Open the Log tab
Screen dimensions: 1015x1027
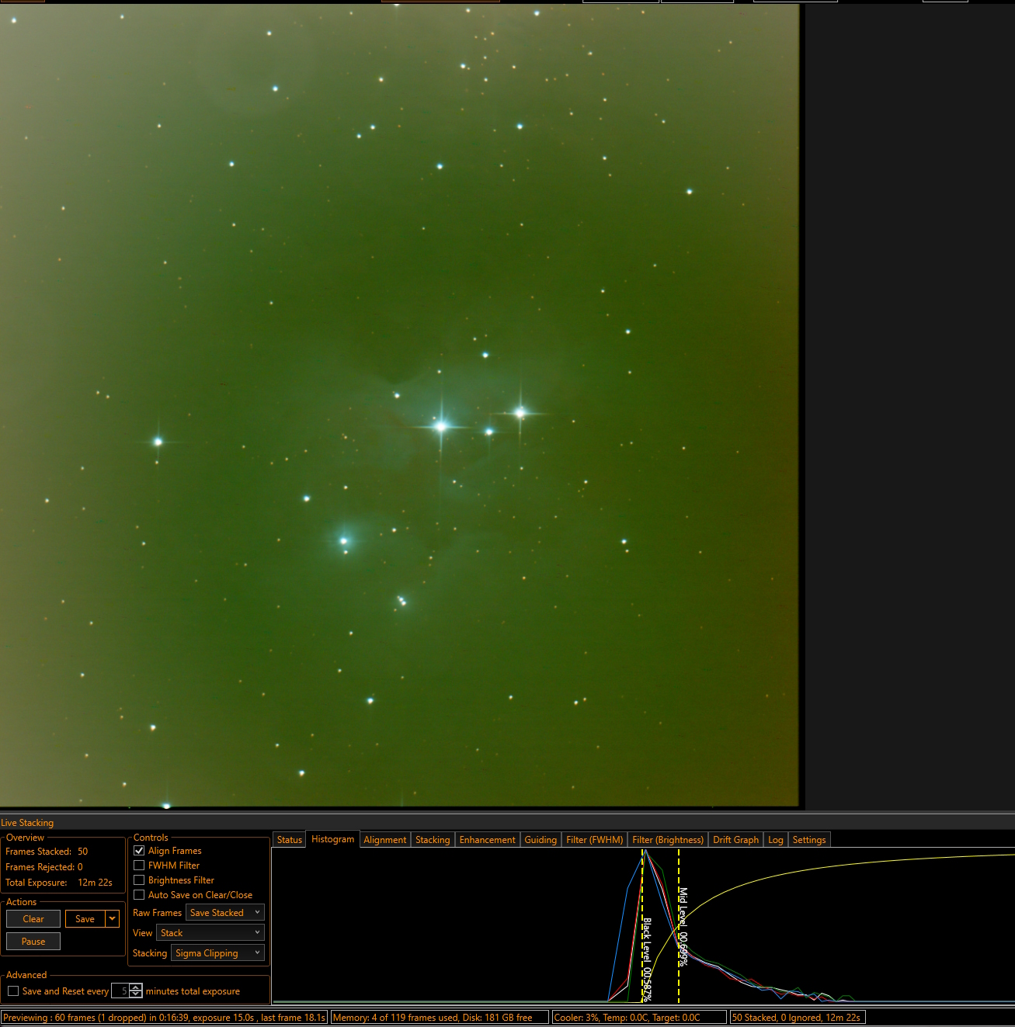pyautogui.click(x=776, y=840)
